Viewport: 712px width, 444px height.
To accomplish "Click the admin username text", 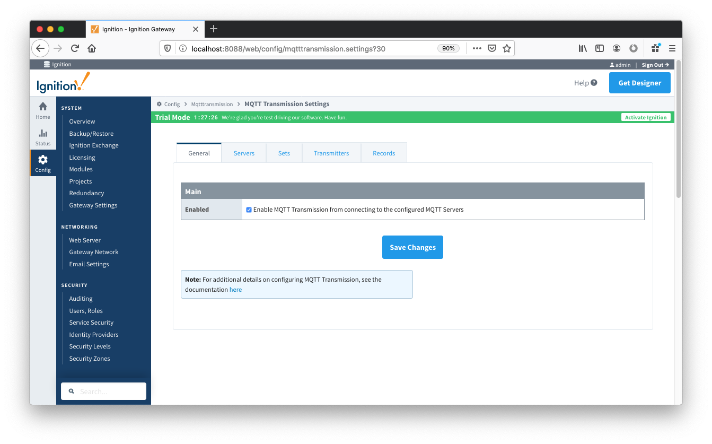I will [x=623, y=65].
